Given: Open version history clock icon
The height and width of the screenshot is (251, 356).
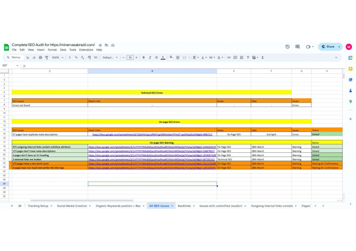Looking at the screenshot, I should point(287,47).
